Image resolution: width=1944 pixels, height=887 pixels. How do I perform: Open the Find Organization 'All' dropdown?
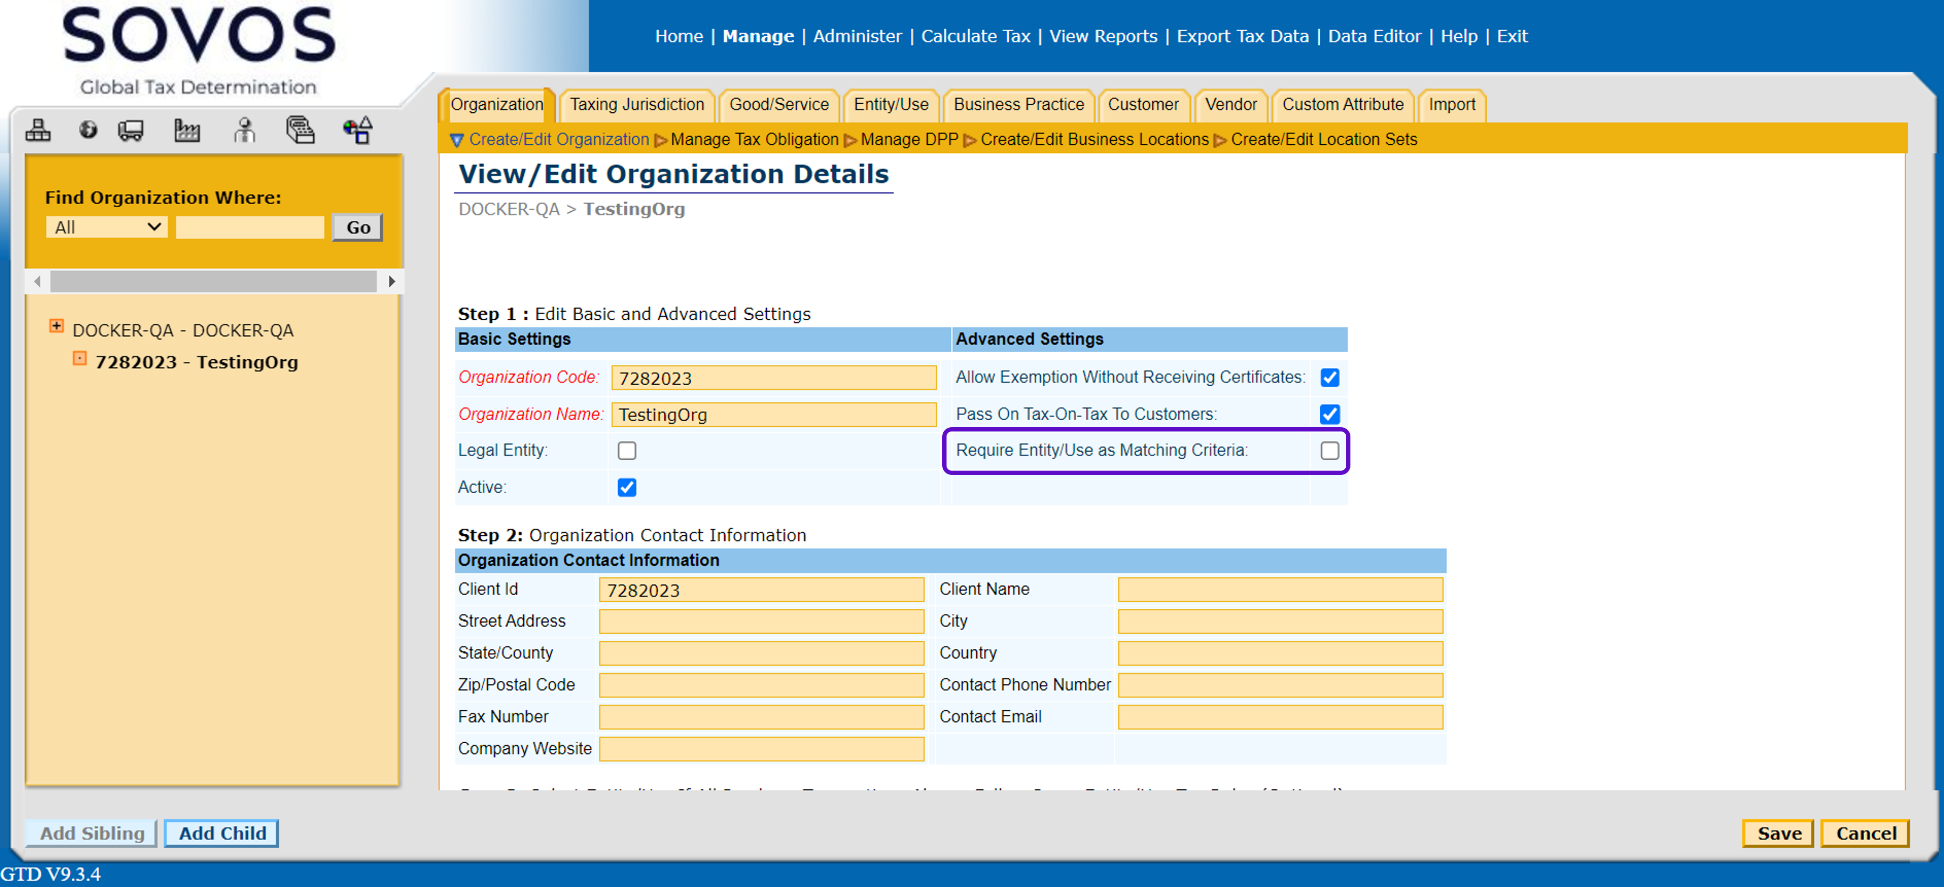click(x=107, y=227)
